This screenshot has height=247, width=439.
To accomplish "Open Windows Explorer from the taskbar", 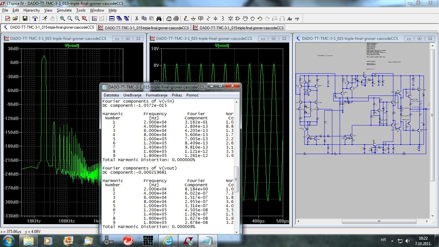I will [x=28, y=240].
